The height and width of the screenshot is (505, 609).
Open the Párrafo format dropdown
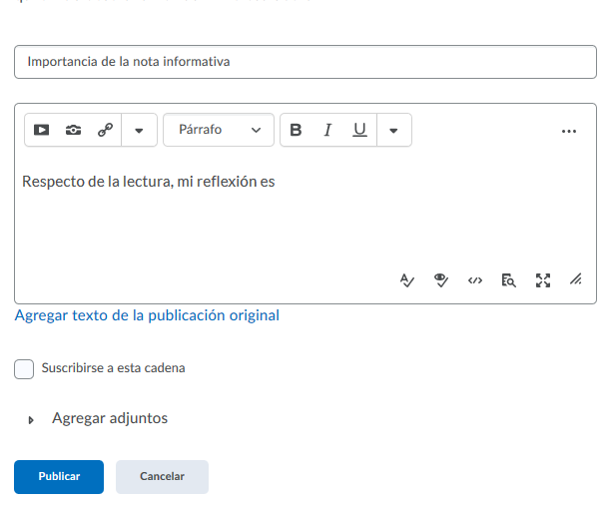[x=218, y=130]
